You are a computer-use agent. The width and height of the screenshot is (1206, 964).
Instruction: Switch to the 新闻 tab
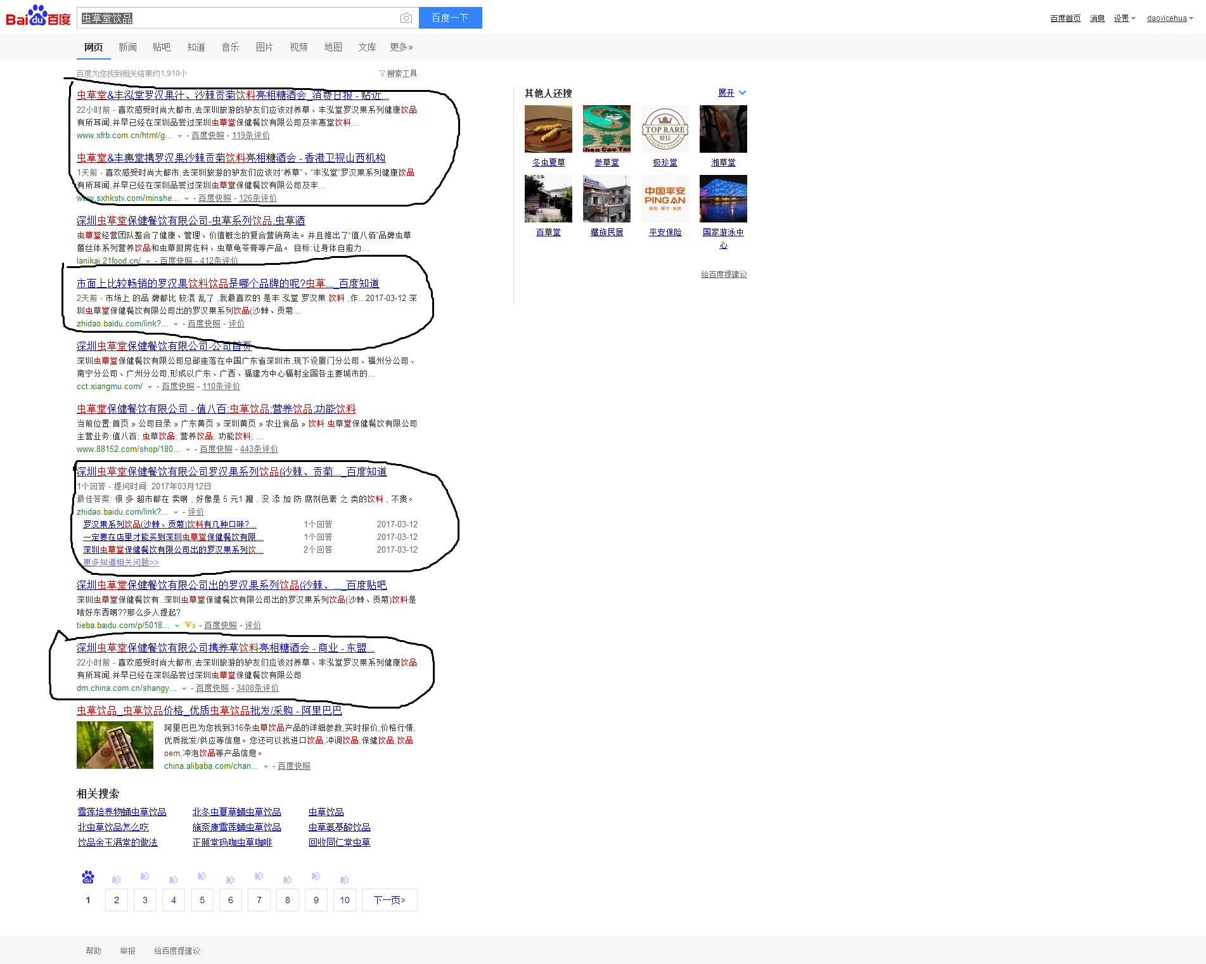[x=128, y=47]
